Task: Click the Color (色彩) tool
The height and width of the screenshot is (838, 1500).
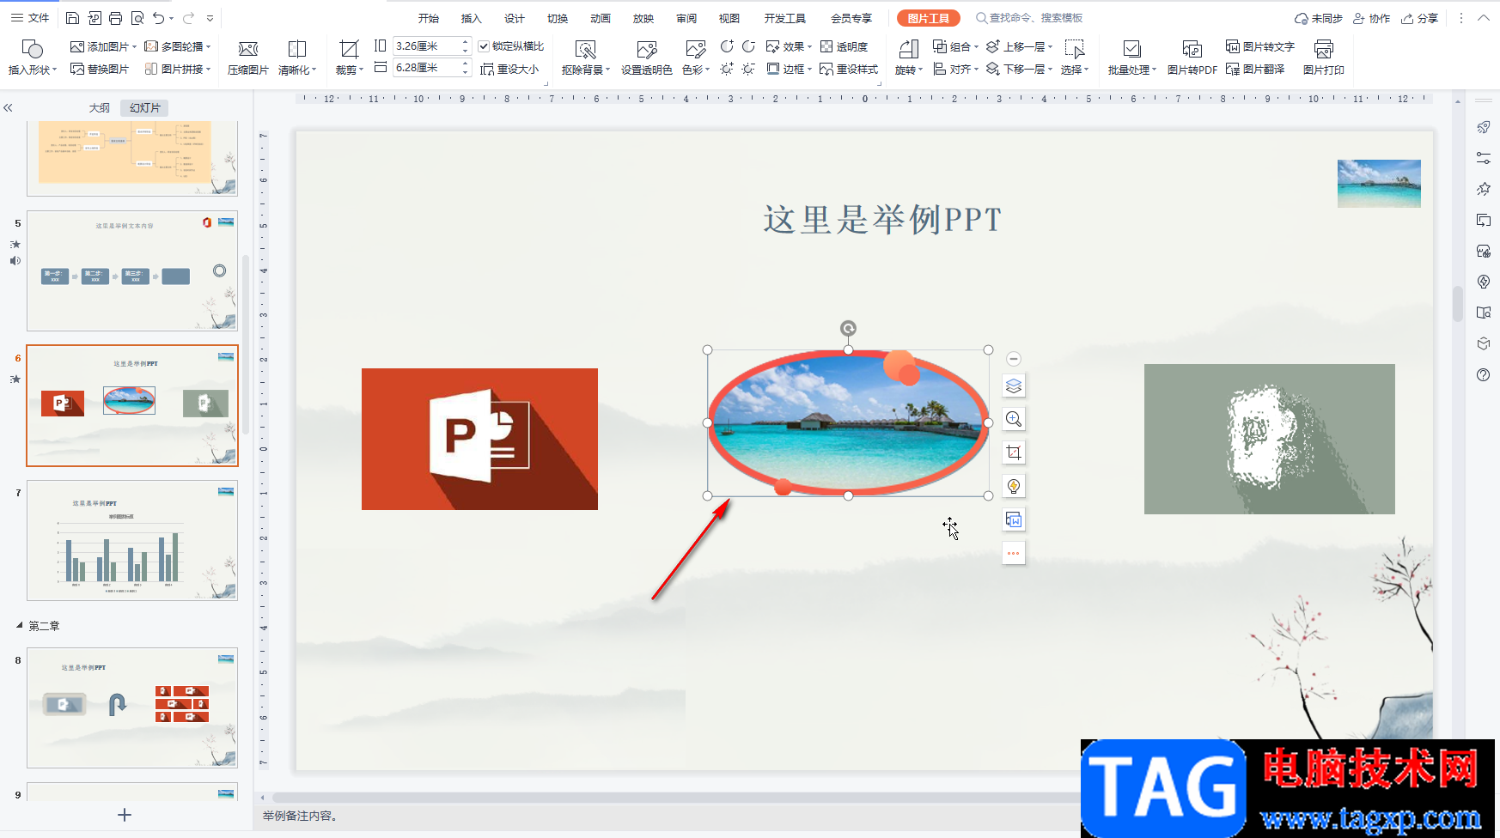Action: pos(695,58)
